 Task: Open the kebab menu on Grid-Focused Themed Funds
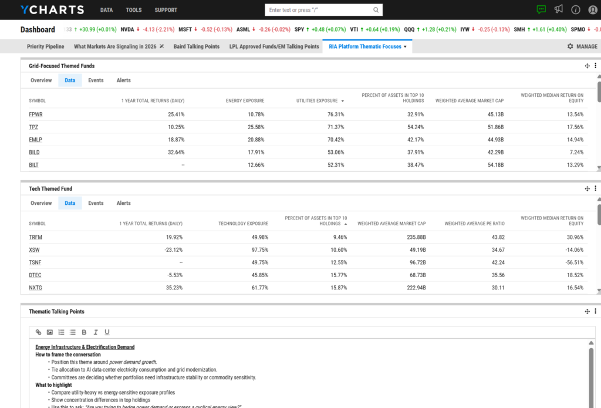click(x=596, y=66)
